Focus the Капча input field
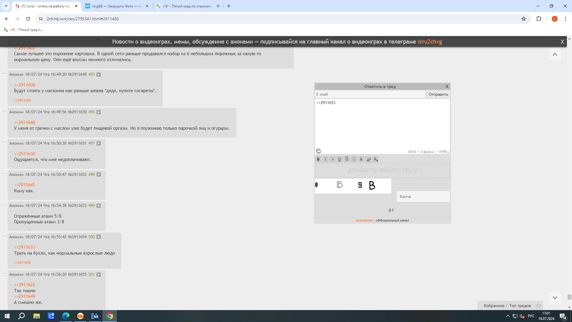Screen dimensions: 572x322 pyautogui.click(x=423, y=196)
